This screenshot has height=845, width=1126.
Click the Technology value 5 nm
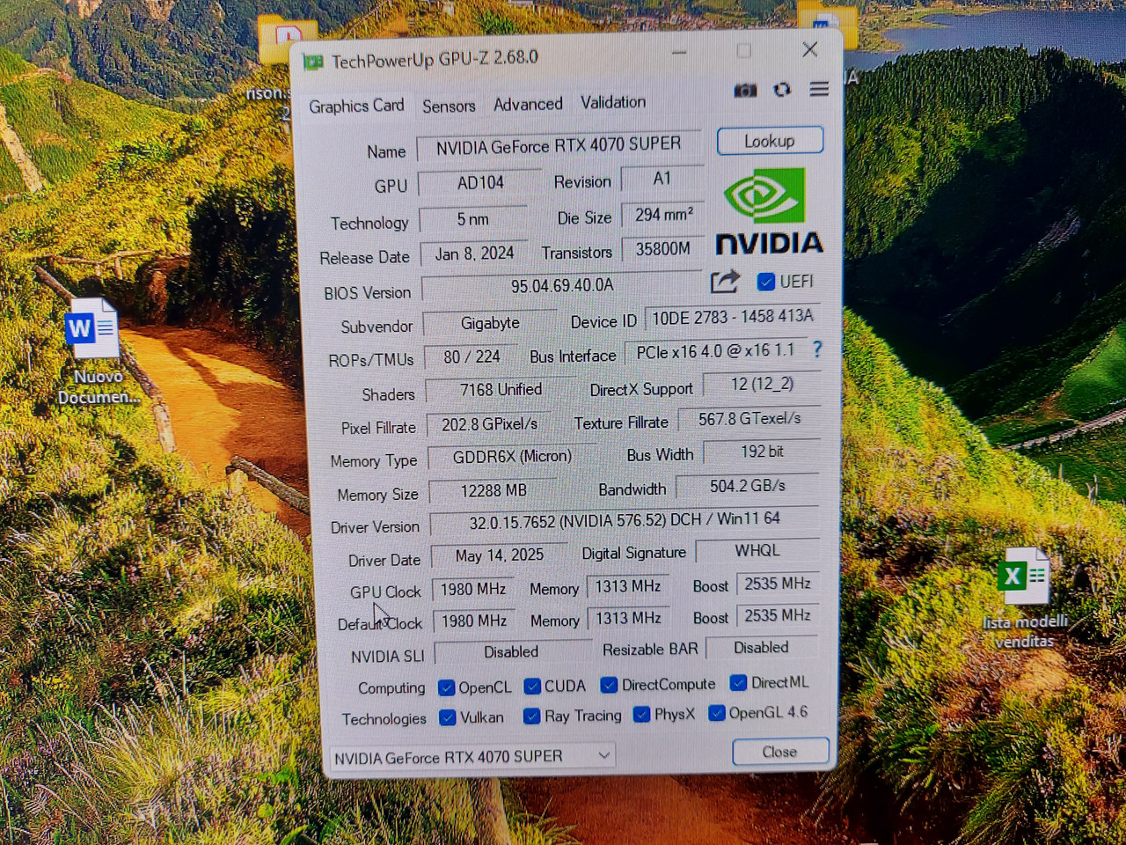(473, 219)
